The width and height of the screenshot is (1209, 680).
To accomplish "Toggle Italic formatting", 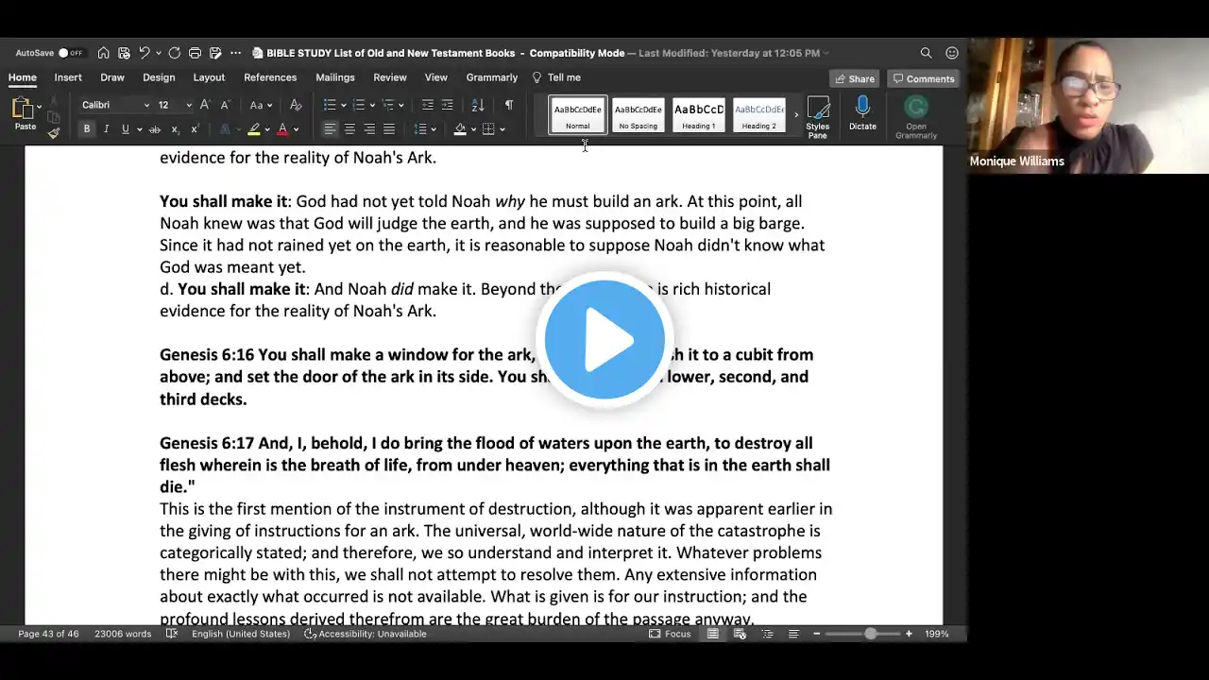I will click(106, 129).
